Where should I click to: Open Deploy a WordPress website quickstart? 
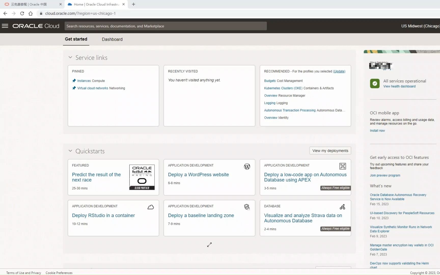pos(198,175)
